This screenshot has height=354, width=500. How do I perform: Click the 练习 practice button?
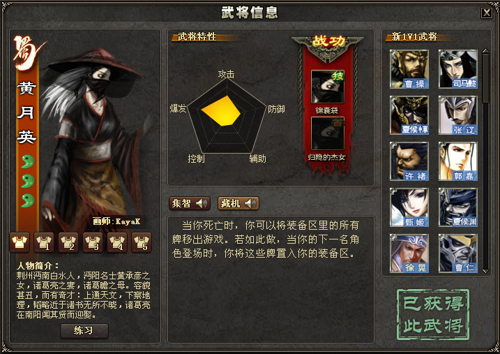[x=84, y=331]
